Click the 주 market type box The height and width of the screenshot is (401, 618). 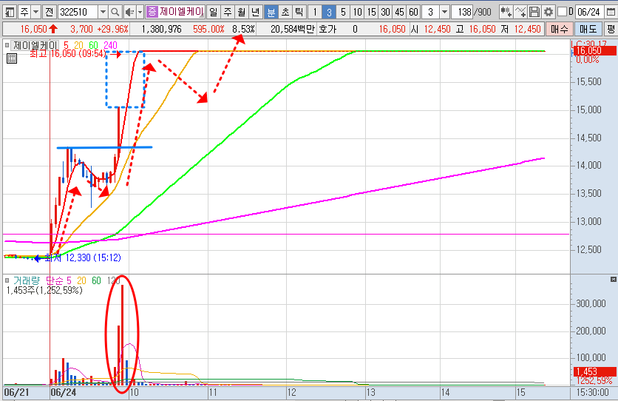pos(24,12)
